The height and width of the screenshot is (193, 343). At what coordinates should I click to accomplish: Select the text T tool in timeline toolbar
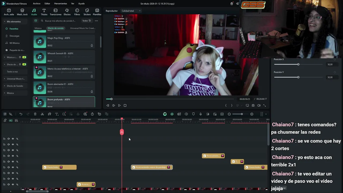click(x=57, y=114)
